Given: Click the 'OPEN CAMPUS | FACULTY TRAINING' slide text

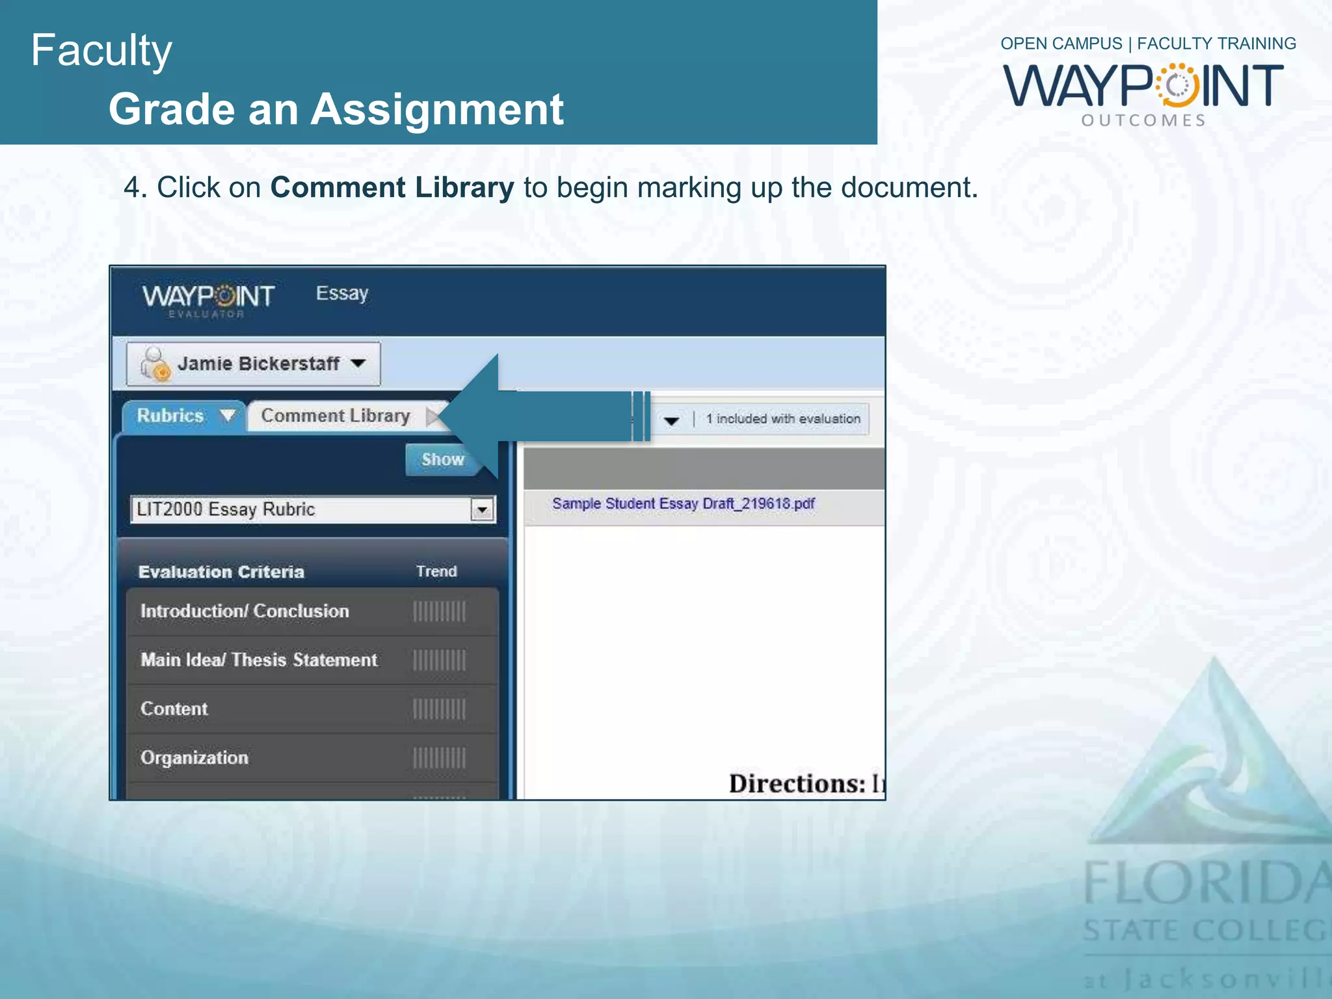Looking at the screenshot, I should click(x=1148, y=44).
